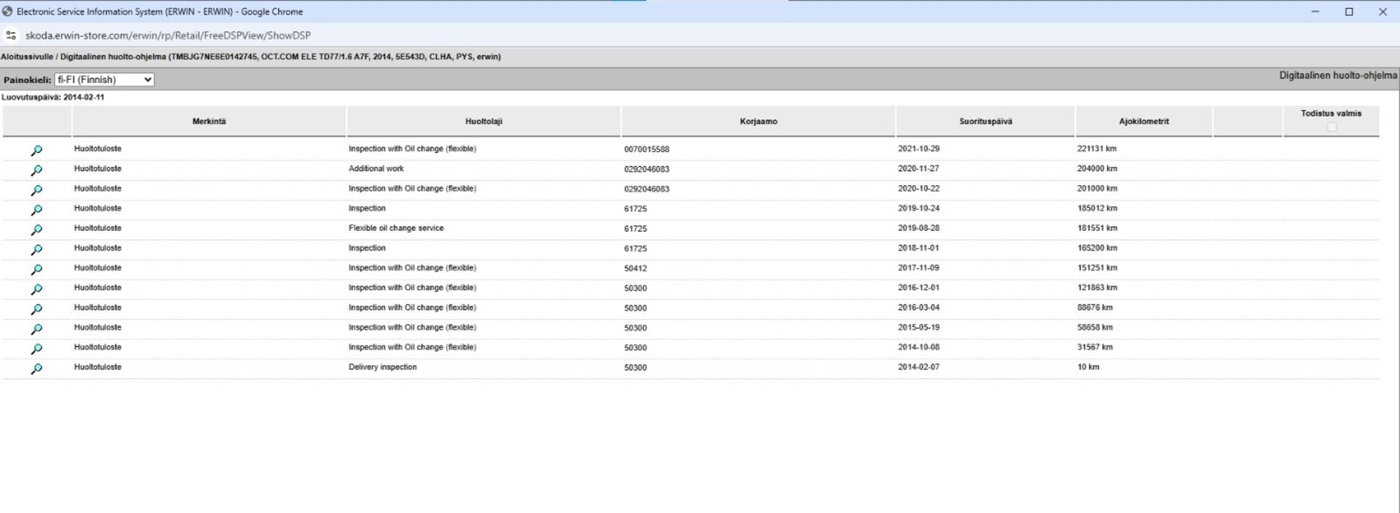Image resolution: width=1400 pixels, height=513 pixels.
Task: Open the Painokieli language dropdown
Action: 104,79
